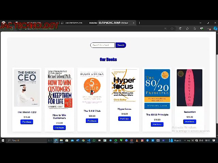218x163 pixels.
Task: Click 'How to Win Customers' title text
Action: (x=59, y=116)
